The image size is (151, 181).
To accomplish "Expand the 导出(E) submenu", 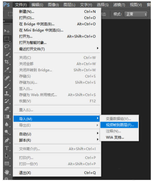I will pyautogui.click(x=56, y=125).
